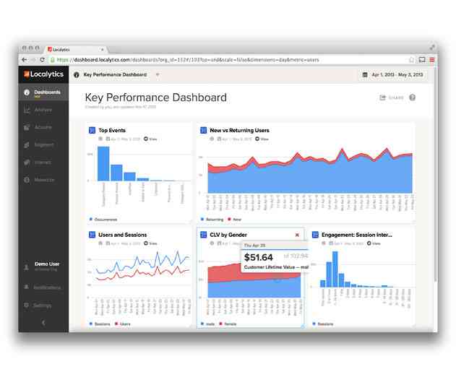This screenshot has height=377, width=456.
Task: Select the Localytics browser tab
Action: (74, 49)
